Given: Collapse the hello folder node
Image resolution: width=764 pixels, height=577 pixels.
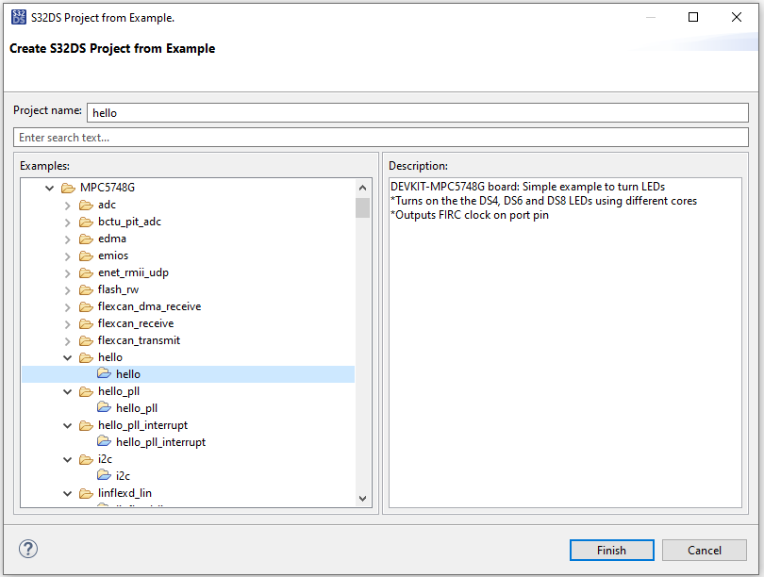Looking at the screenshot, I should click(68, 358).
